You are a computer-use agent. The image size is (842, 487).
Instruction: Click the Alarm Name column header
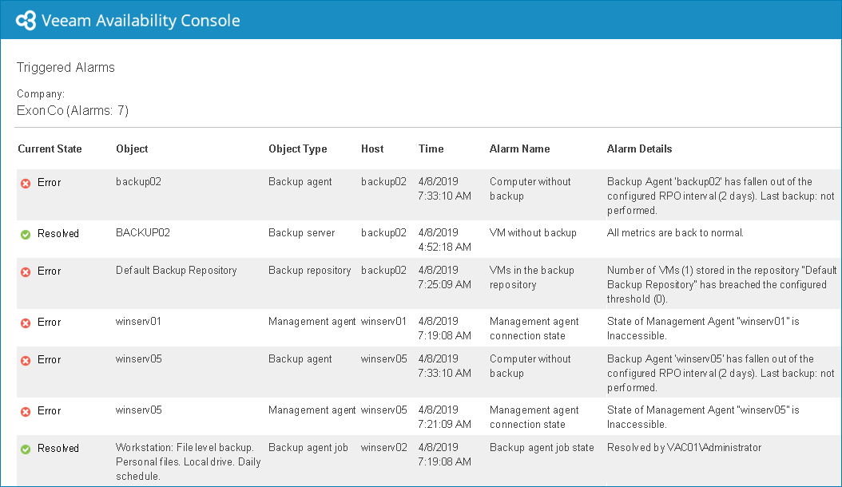click(x=519, y=148)
